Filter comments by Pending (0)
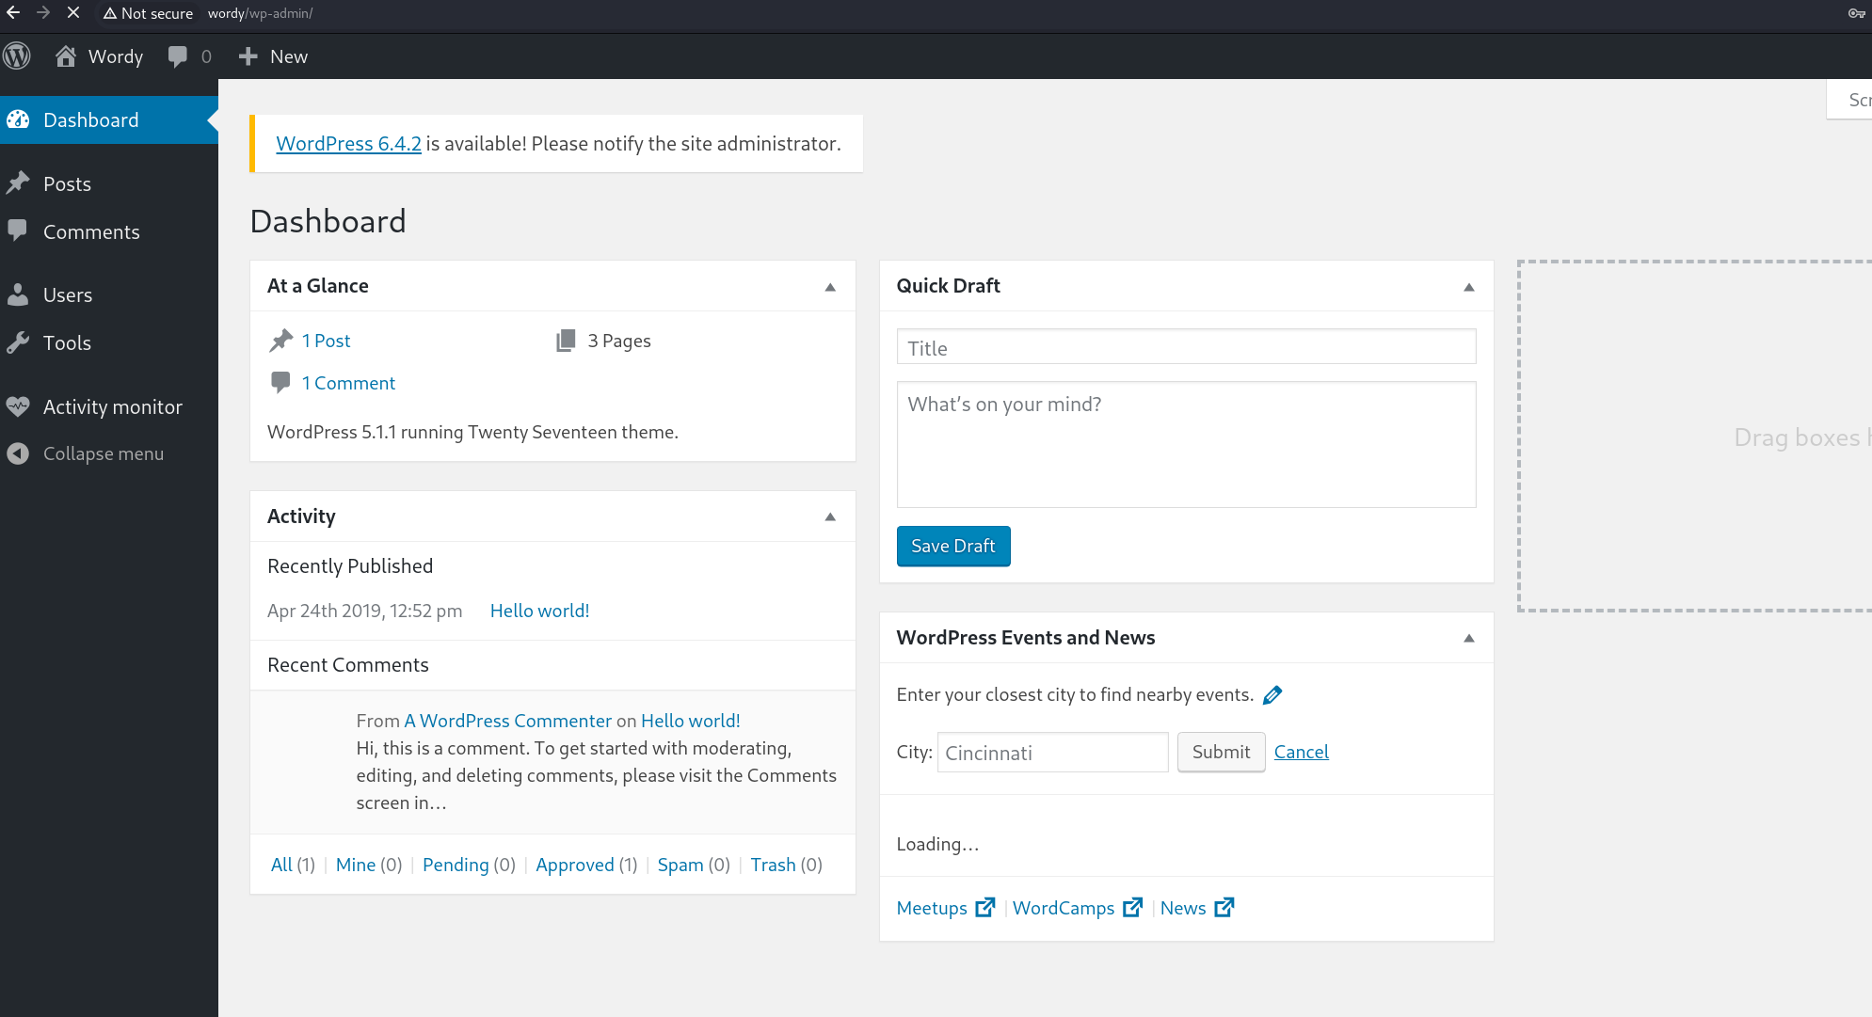 (x=469, y=865)
